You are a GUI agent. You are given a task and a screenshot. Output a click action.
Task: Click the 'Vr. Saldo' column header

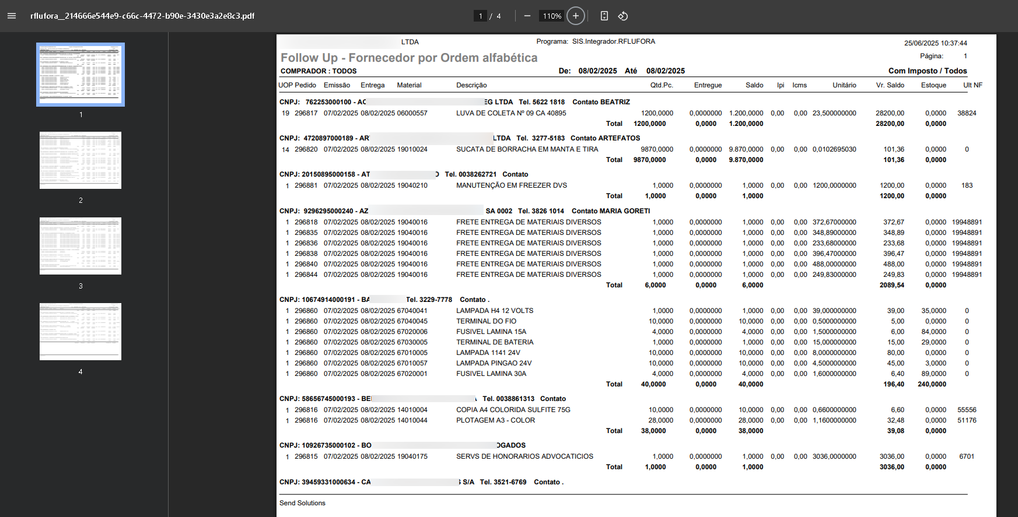coord(890,85)
